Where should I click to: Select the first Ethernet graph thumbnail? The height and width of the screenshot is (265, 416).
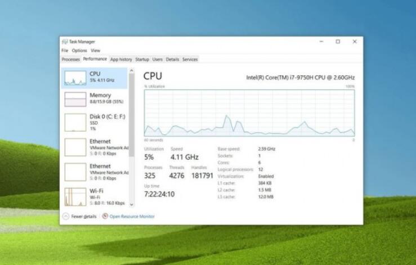tap(75, 147)
